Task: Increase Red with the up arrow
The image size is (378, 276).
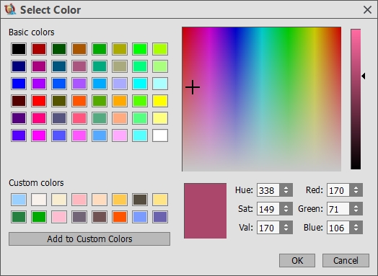Action: click(x=356, y=187)
